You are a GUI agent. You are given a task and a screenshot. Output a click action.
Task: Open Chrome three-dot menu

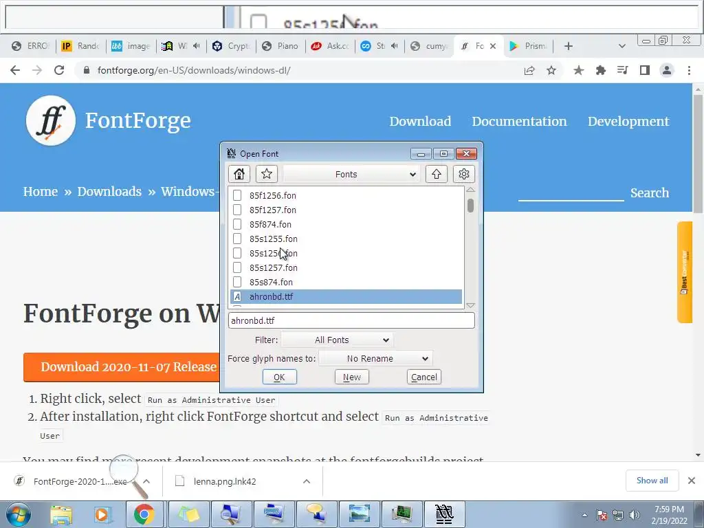click(689, 70)
